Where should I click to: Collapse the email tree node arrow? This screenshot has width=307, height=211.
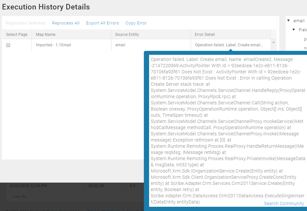point(288,21)
